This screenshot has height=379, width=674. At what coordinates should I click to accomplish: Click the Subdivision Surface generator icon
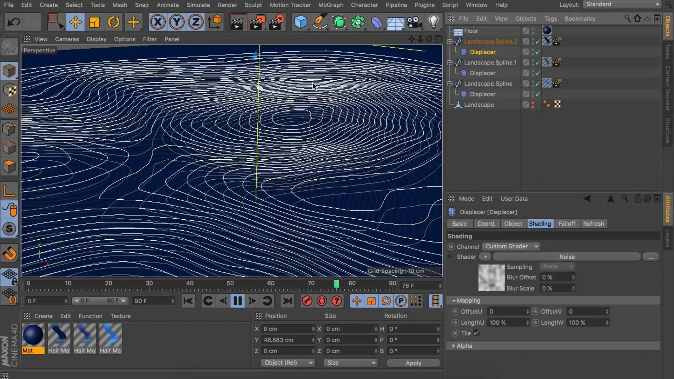[x=339, y=22]
